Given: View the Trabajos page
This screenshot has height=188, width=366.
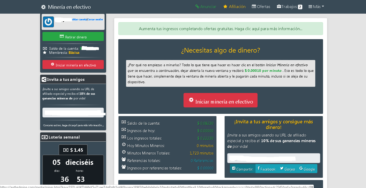Looking at the screenshot, I should [289, 7].
